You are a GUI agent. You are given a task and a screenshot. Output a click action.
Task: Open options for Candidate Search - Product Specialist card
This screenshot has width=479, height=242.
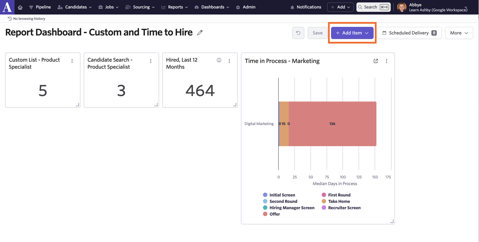click(x=151, y=61)
